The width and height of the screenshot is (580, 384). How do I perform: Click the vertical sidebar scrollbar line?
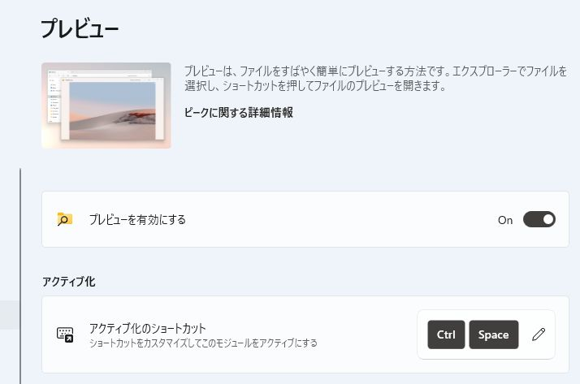(x=20, y=276)
